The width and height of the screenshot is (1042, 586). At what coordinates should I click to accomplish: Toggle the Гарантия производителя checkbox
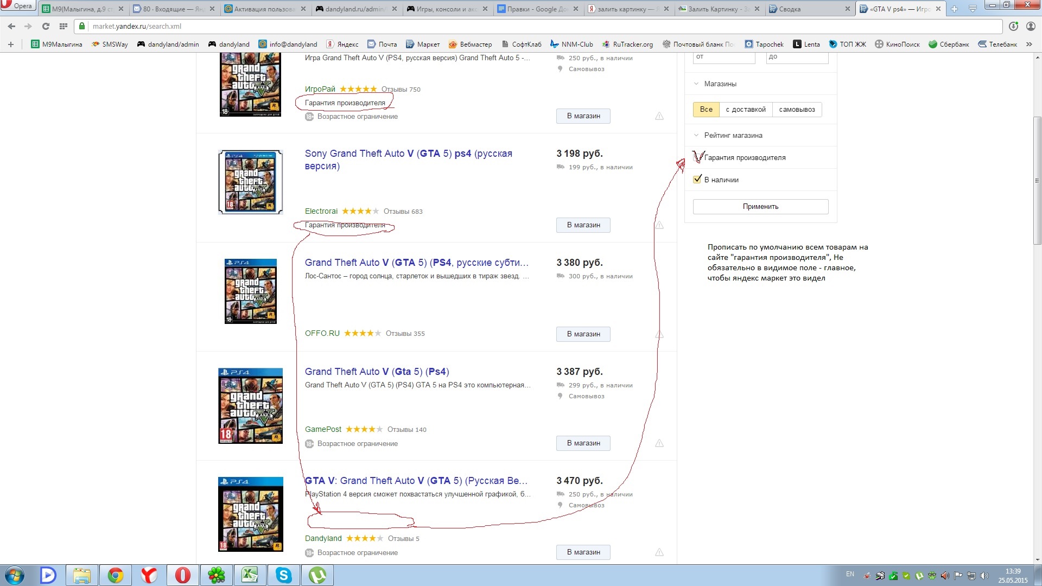[x=697, y=157]
